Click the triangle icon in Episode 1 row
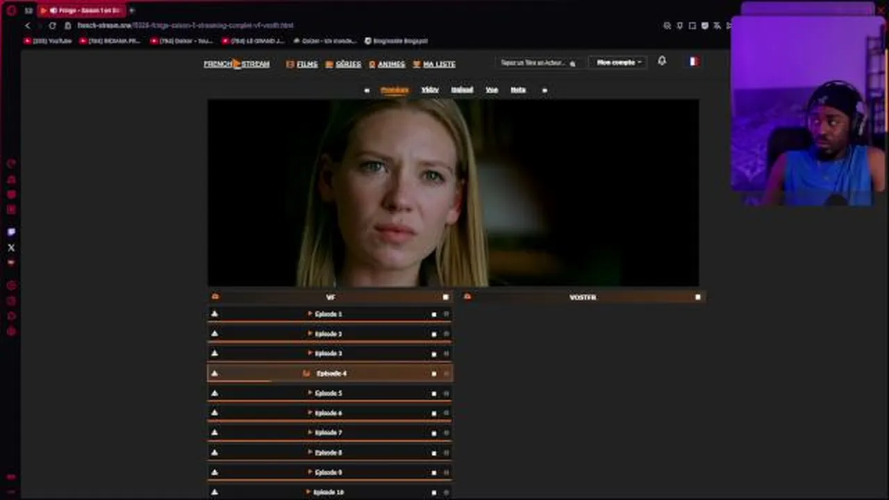The height and width of the screenshot is (500, 889). 215,314
